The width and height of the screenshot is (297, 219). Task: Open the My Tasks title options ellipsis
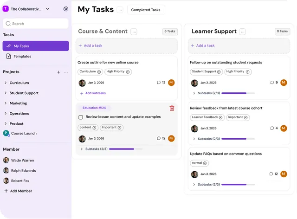click(120, 10)
